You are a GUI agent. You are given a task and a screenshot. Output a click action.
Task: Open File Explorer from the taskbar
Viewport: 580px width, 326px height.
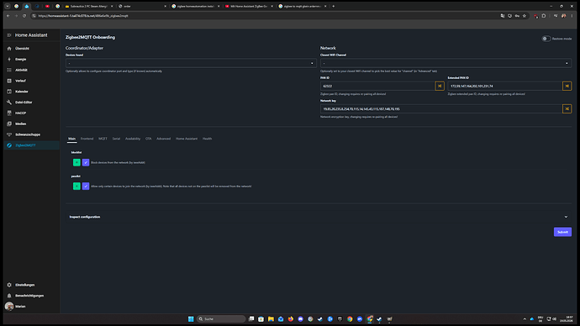[x=271, y=319]
